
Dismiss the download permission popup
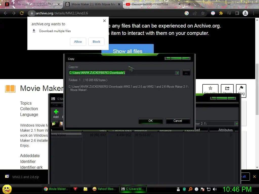104,21
